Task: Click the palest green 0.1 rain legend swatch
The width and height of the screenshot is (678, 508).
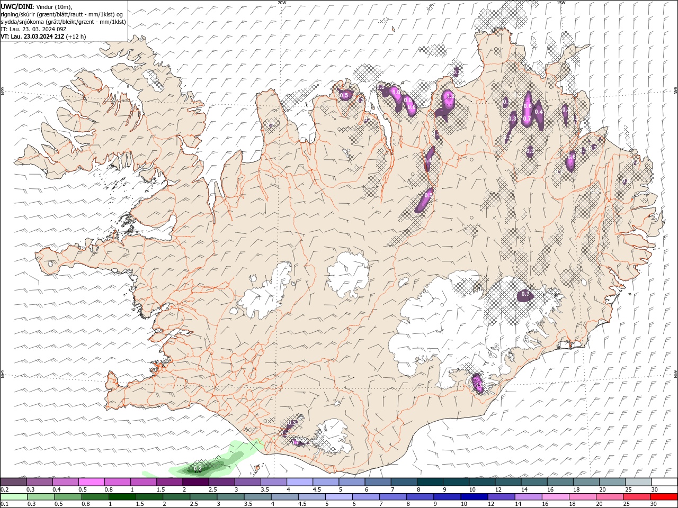Action: coord(15,497)
